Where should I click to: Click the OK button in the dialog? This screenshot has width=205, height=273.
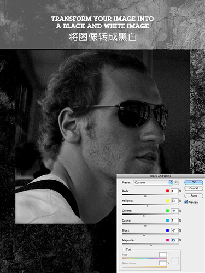click(x=194, y=182)
